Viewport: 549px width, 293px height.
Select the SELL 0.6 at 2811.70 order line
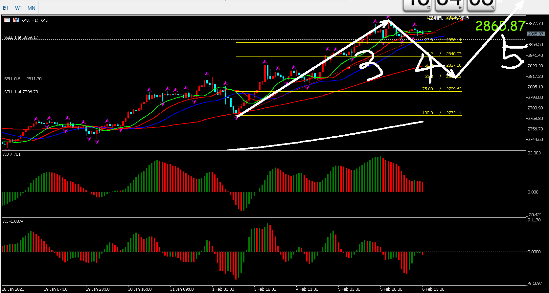(x=23, y=79)
